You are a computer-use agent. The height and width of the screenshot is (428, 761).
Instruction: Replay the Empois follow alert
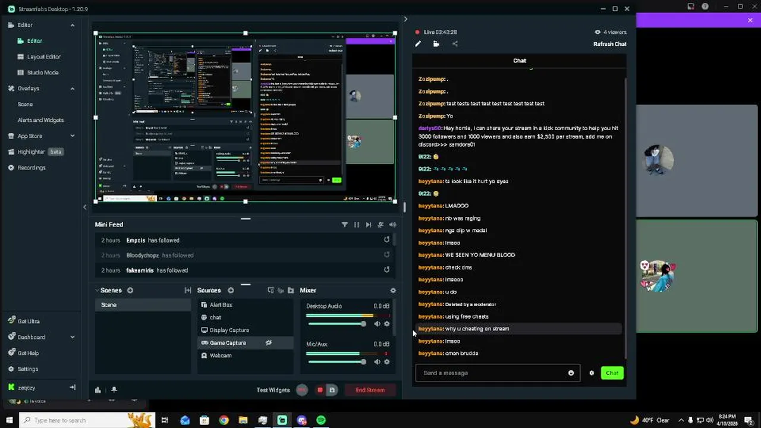click(387, 240)
